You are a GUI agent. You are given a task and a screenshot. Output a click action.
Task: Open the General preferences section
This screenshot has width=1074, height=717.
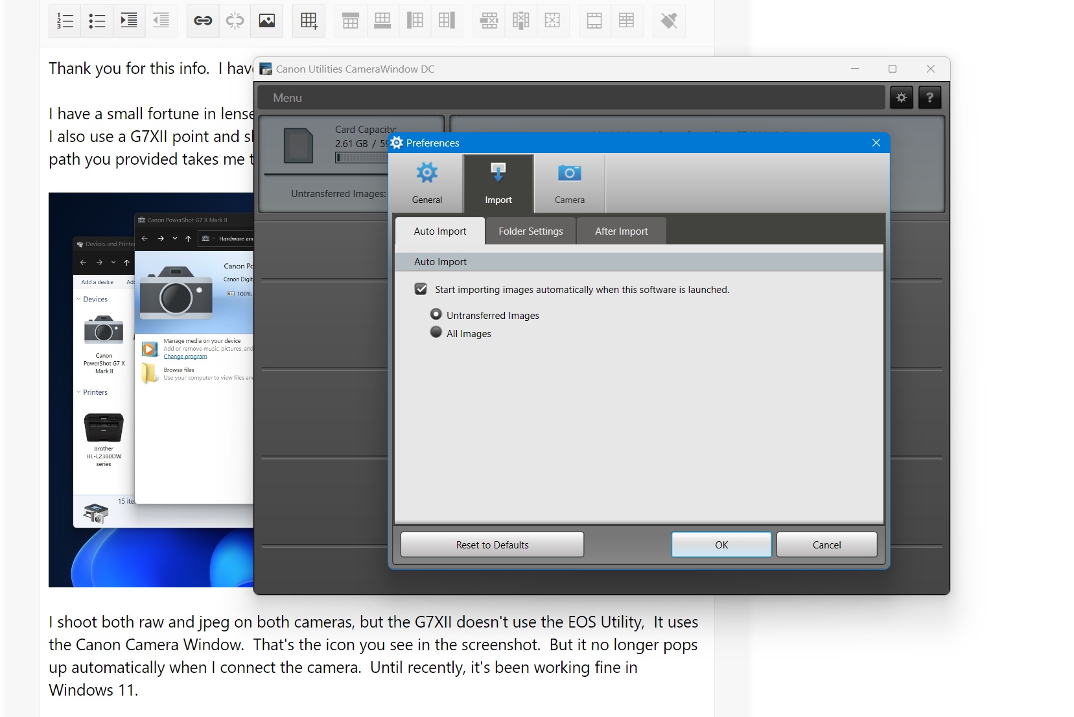(x=427, y=183)
